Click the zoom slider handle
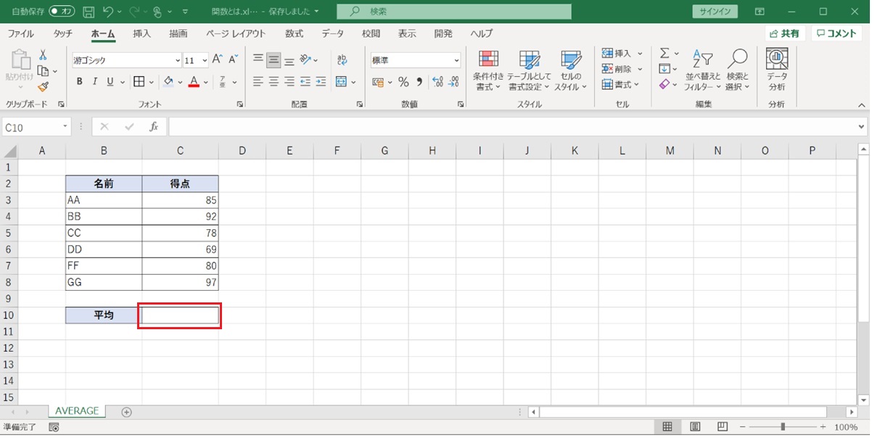This screenshot has height=438, width=888. 782,427
